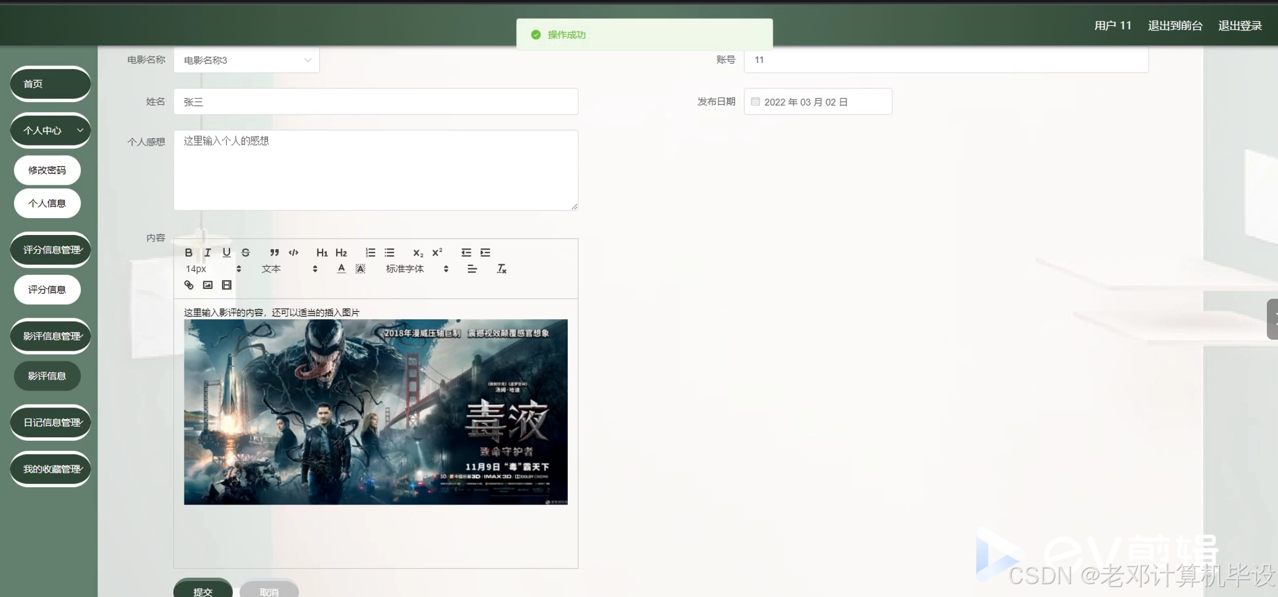Screen dimensions: 1278x597
Task: Expand the 影评信息管理 sidebar section
Action: click(50, 336)
